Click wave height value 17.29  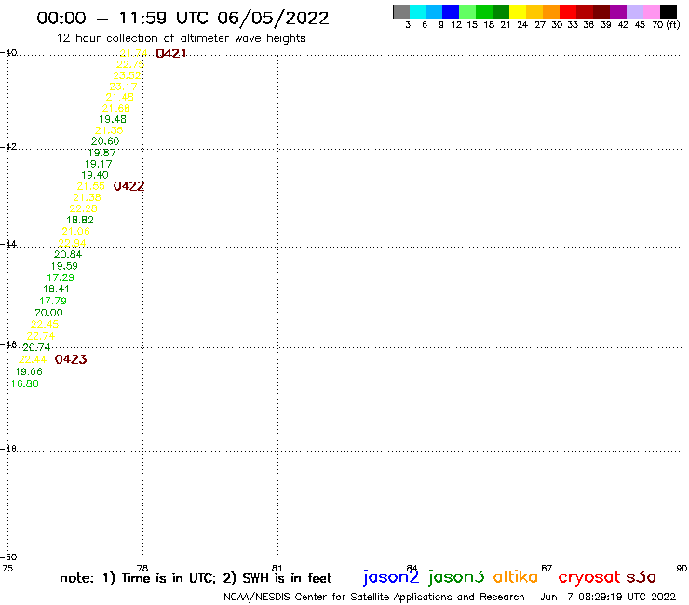[x=61, y=277]
